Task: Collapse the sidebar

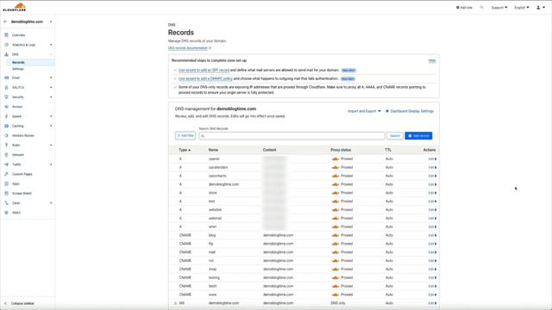Action: tap(19, 303)
